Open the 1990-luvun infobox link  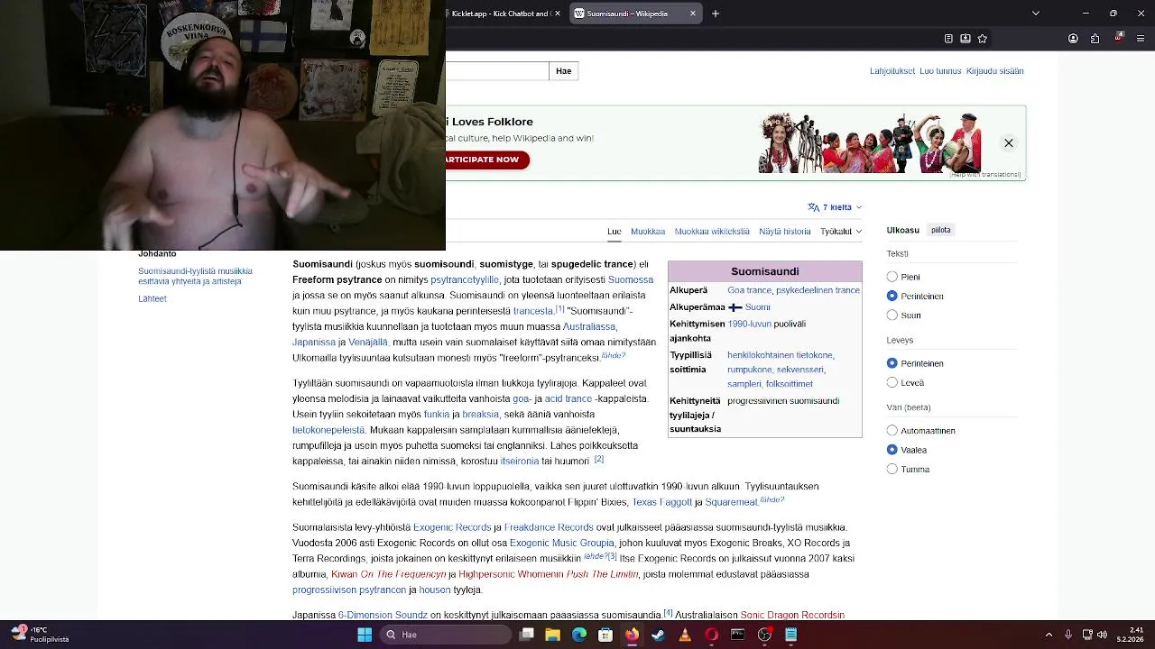pos(749,324)
